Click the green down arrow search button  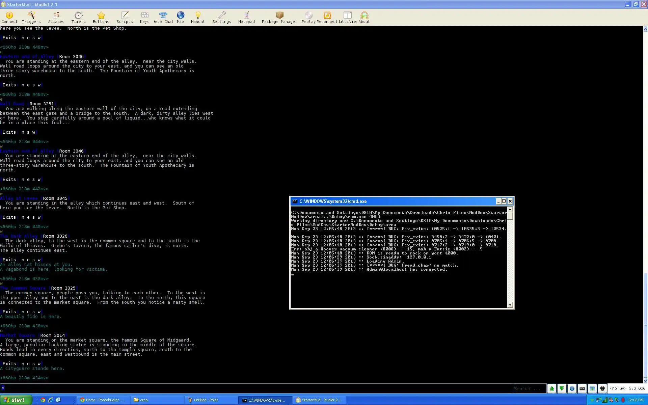562,388
